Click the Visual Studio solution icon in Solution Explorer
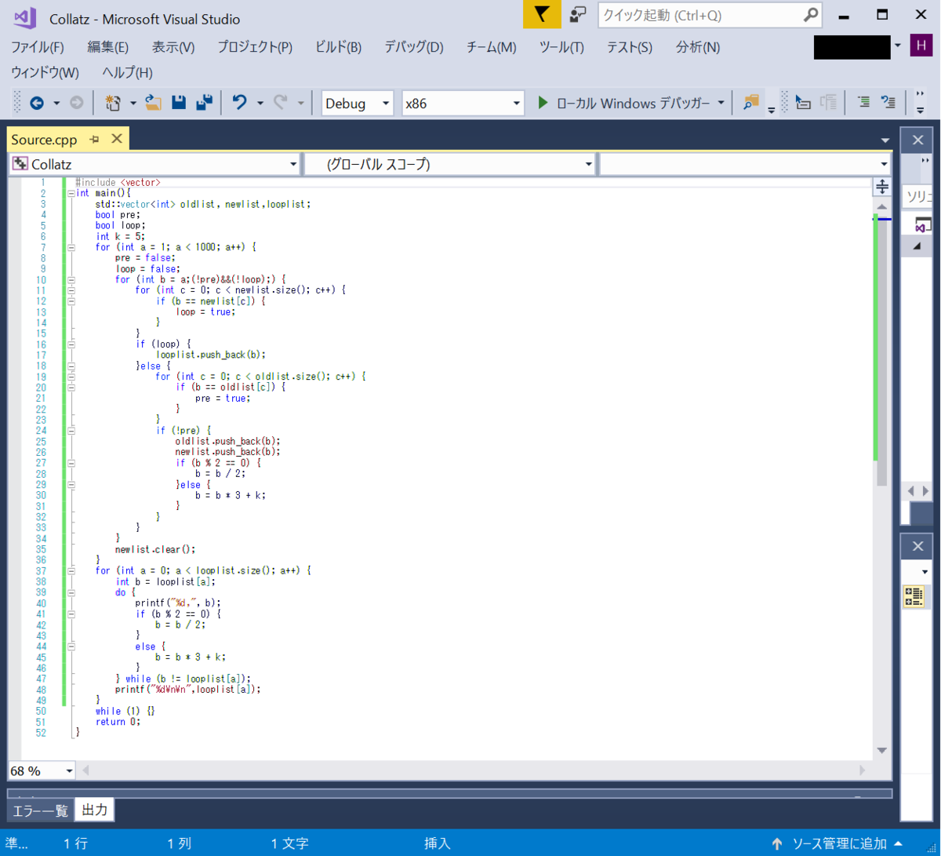 pos(923,224)
